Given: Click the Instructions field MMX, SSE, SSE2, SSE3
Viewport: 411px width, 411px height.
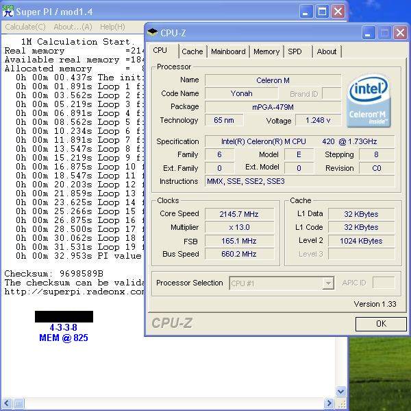Looking at the screenshot, I should [x=299, y=181].
